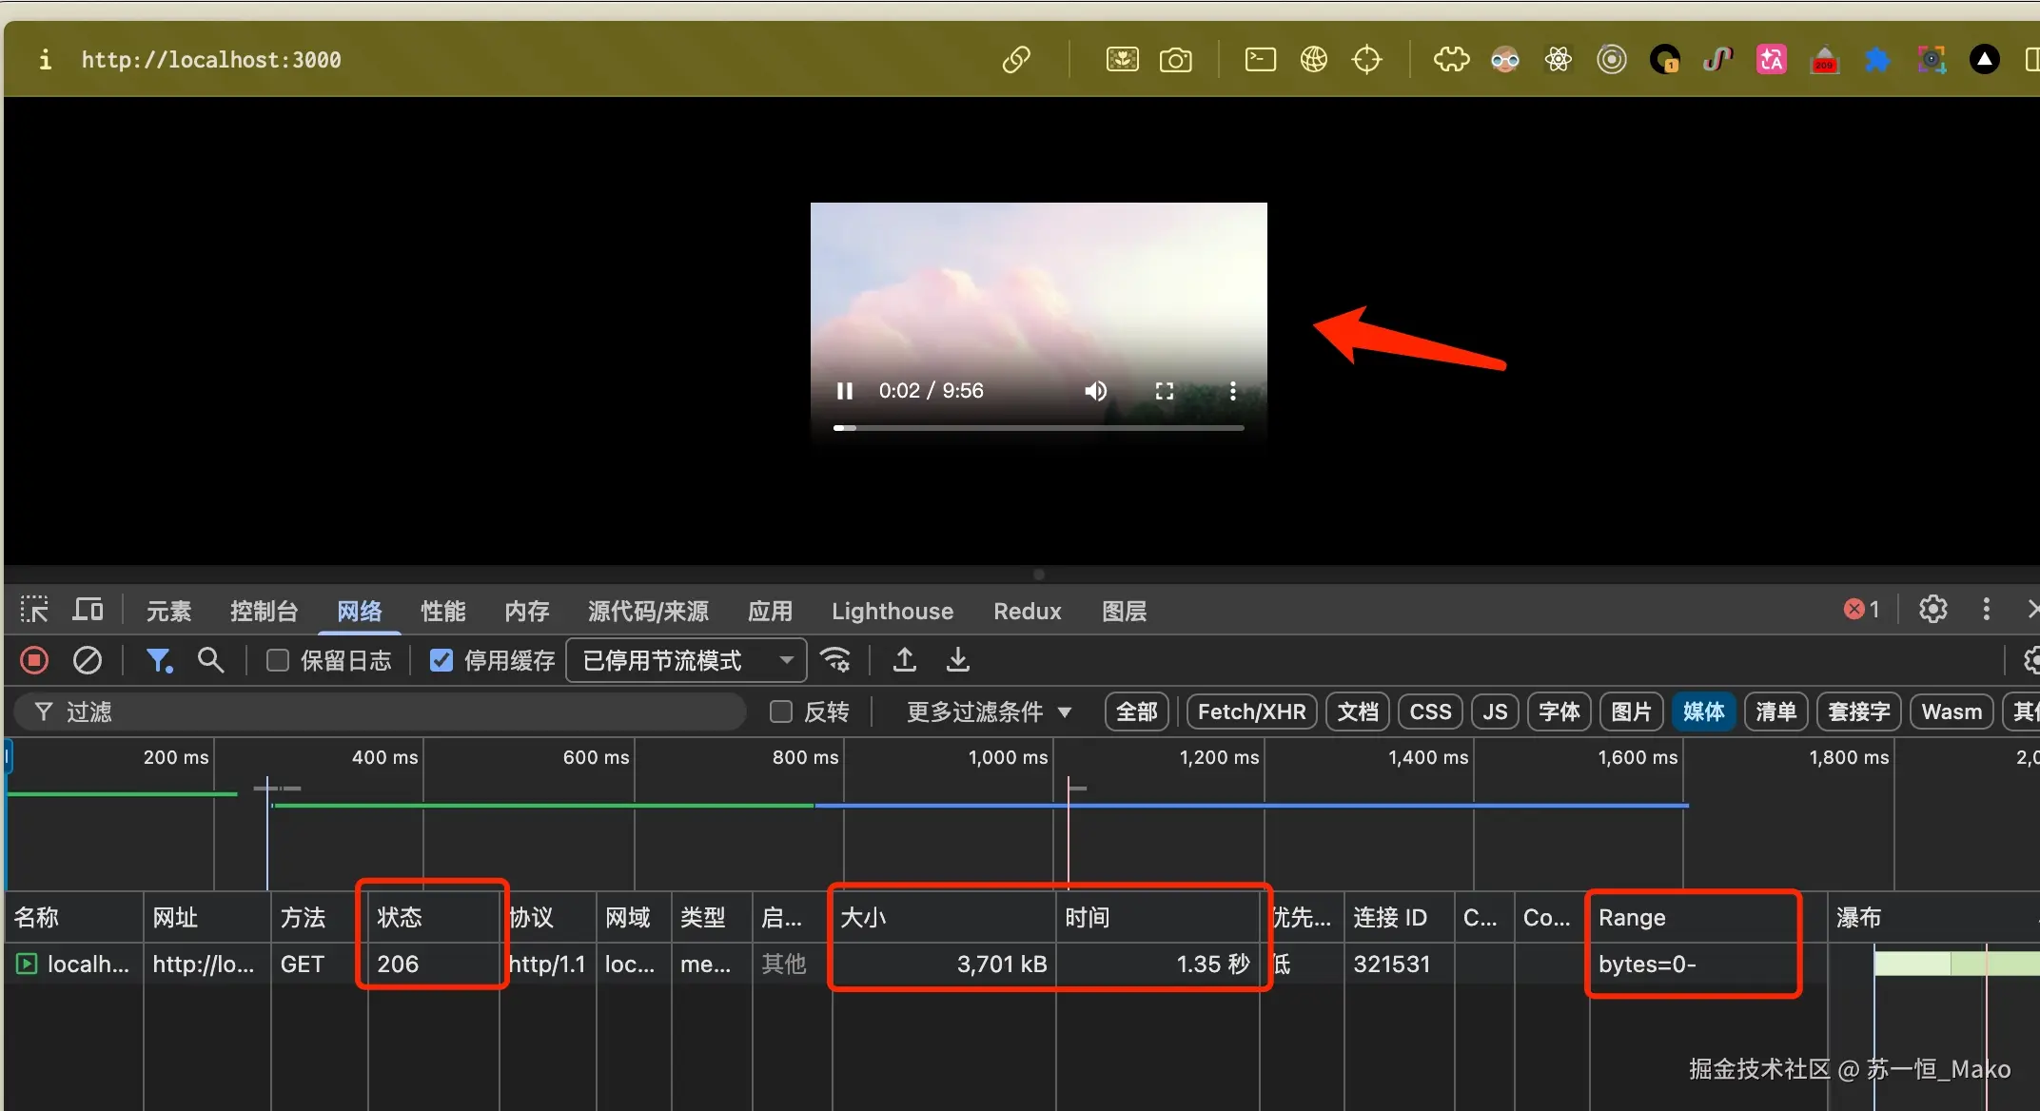Image resolution: width=2040 pixels, height=1111 pixels.
Task: Stop recording network log
Action: pos(34,660)
